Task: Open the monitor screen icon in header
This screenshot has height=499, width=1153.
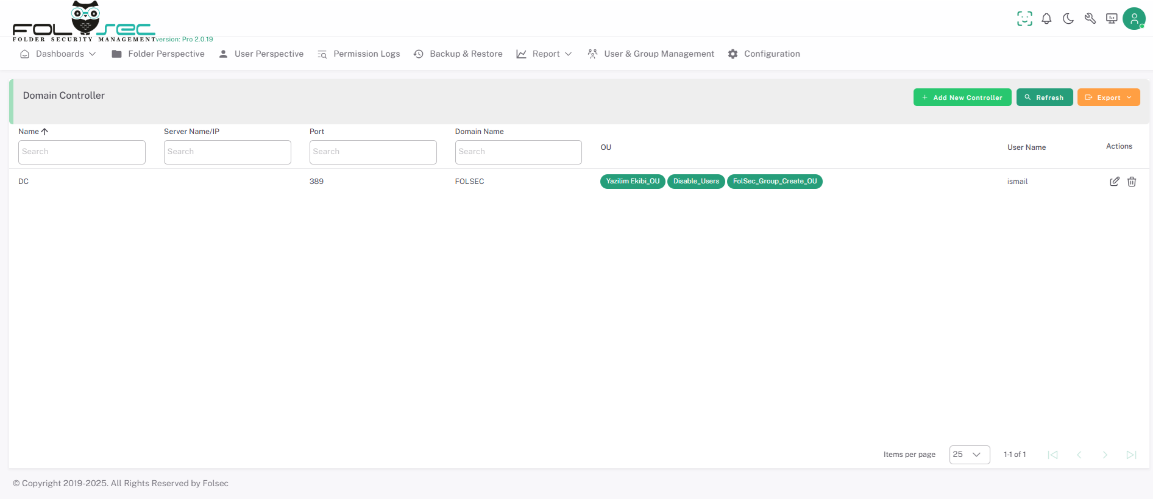Action: 1112,19
